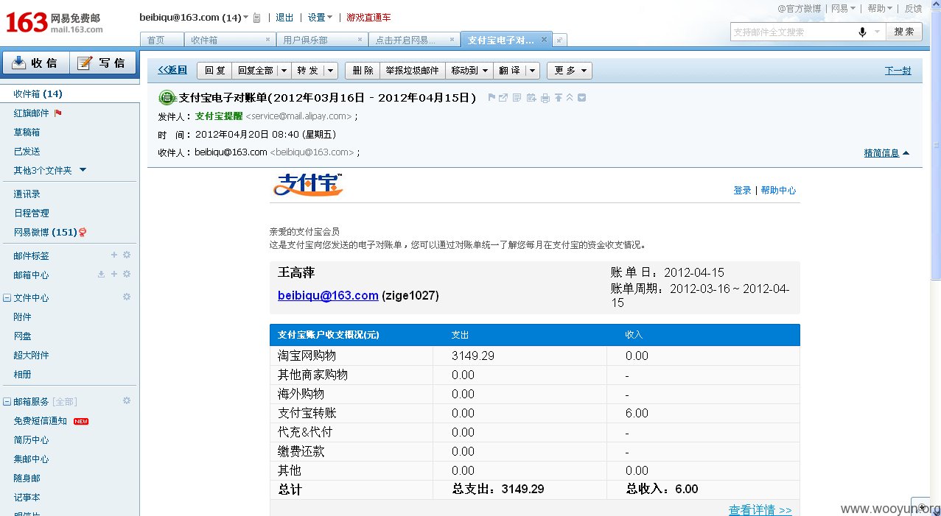Collapse the 文件中心 section
Image resolution: width=941 pixels, height=516 pixels.
point(7,298)
